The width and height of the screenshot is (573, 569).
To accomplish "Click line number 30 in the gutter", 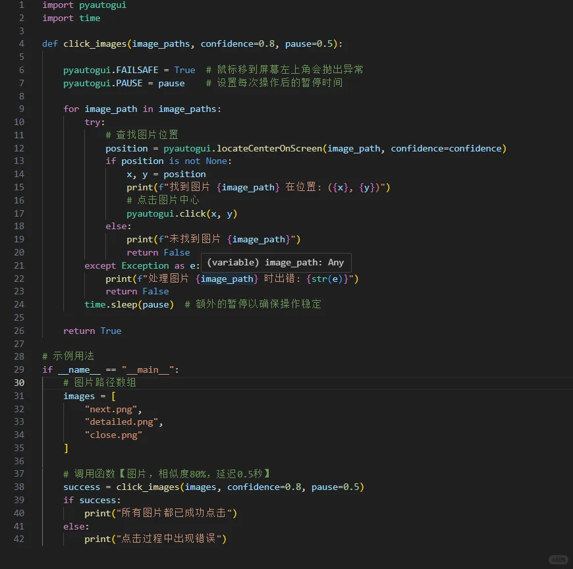I will click(19, 383).
